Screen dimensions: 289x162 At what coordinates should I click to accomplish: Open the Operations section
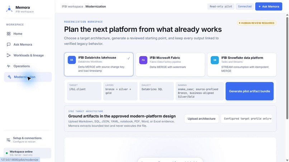28,66
